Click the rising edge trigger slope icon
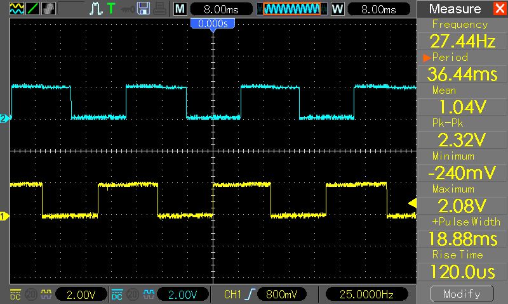508x304 pixels. point(250,294)
